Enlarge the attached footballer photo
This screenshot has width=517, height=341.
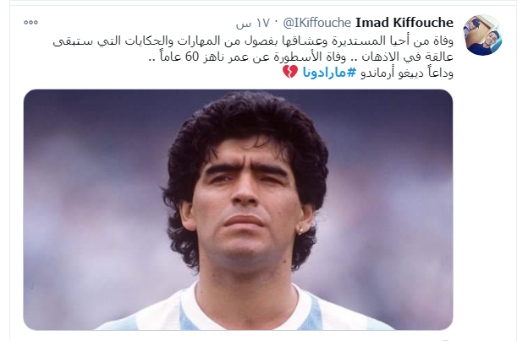238,209
